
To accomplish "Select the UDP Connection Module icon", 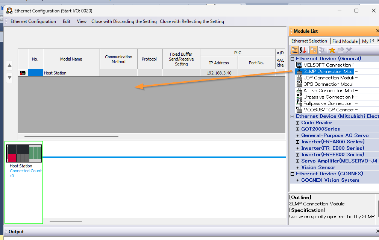I will pyautogui.click(x=299, y=78).
